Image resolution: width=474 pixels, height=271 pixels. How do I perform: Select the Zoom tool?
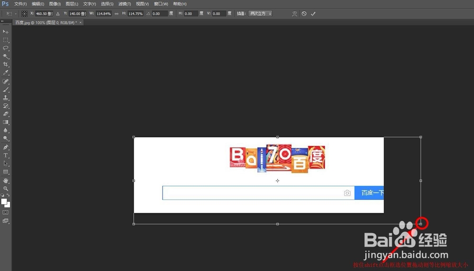[5, 189]
